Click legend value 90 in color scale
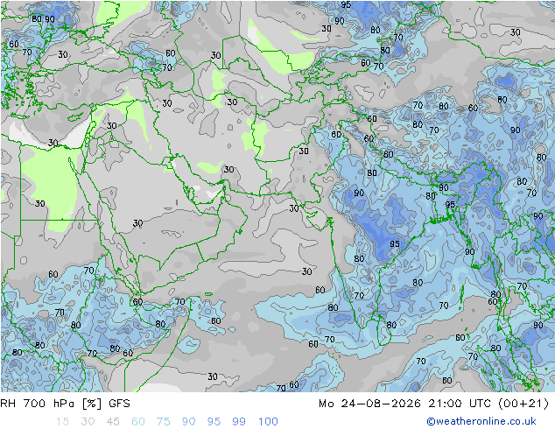Image resolution: width=555 pixels, height=429 pixels. tap(188, 422)
